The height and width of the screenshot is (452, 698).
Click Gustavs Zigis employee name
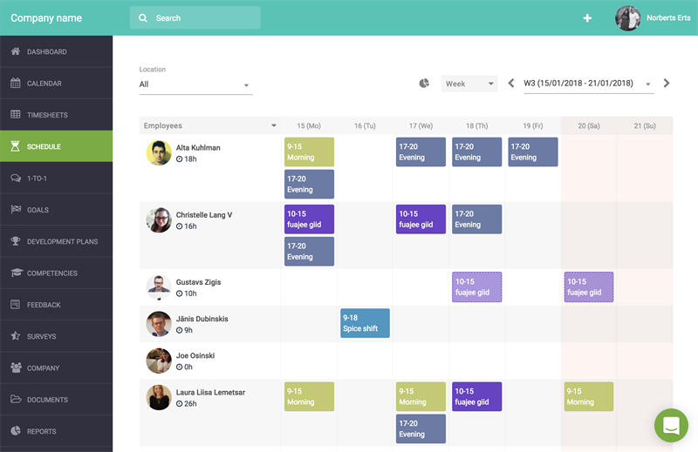tap(198, 282)
